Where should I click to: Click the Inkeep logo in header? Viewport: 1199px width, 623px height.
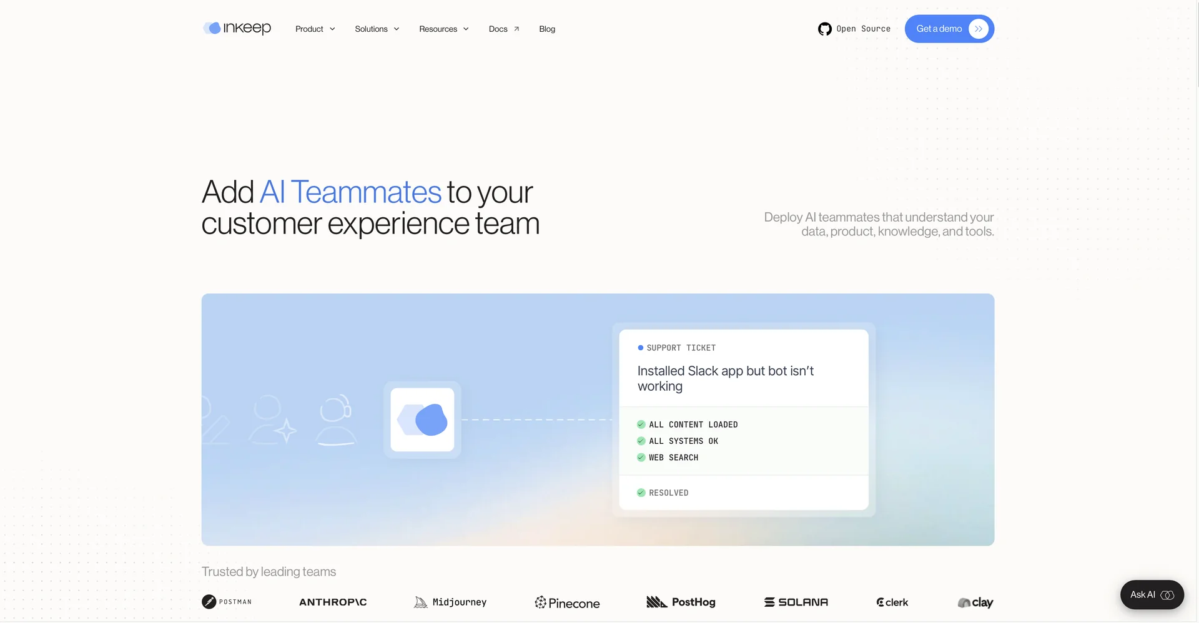(237, 28)
